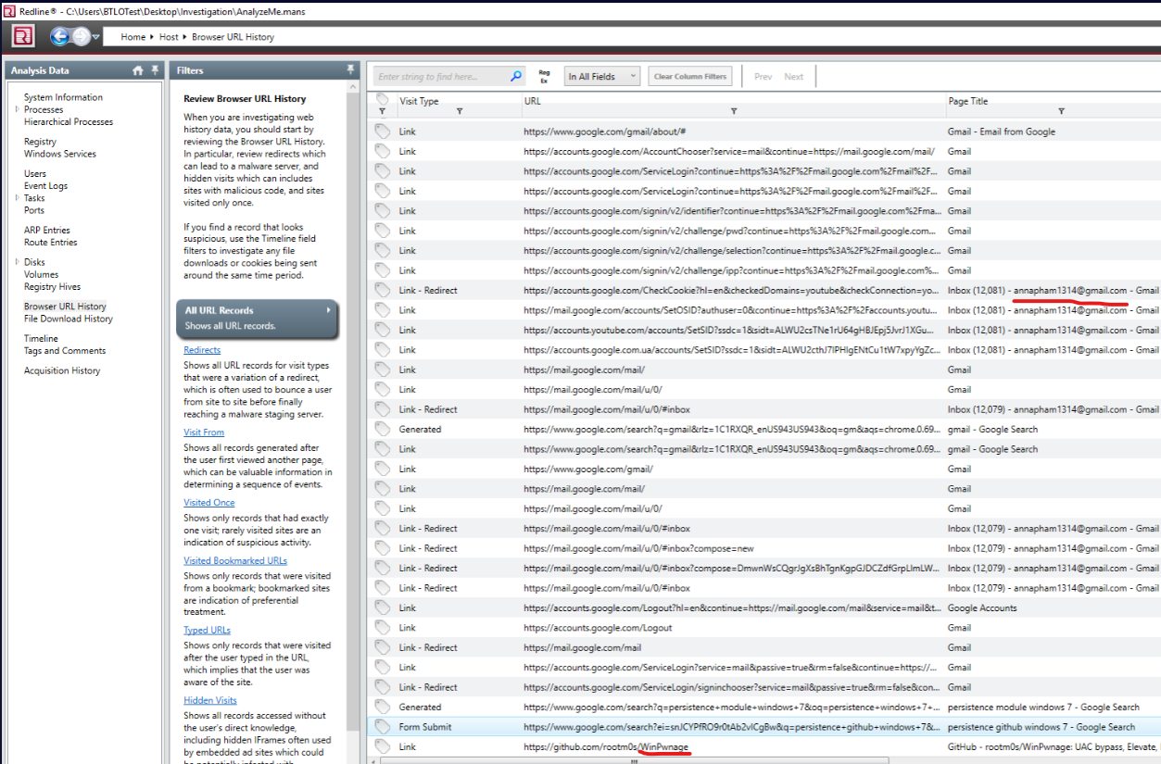Open Windows Services

(x=60, y=154)
